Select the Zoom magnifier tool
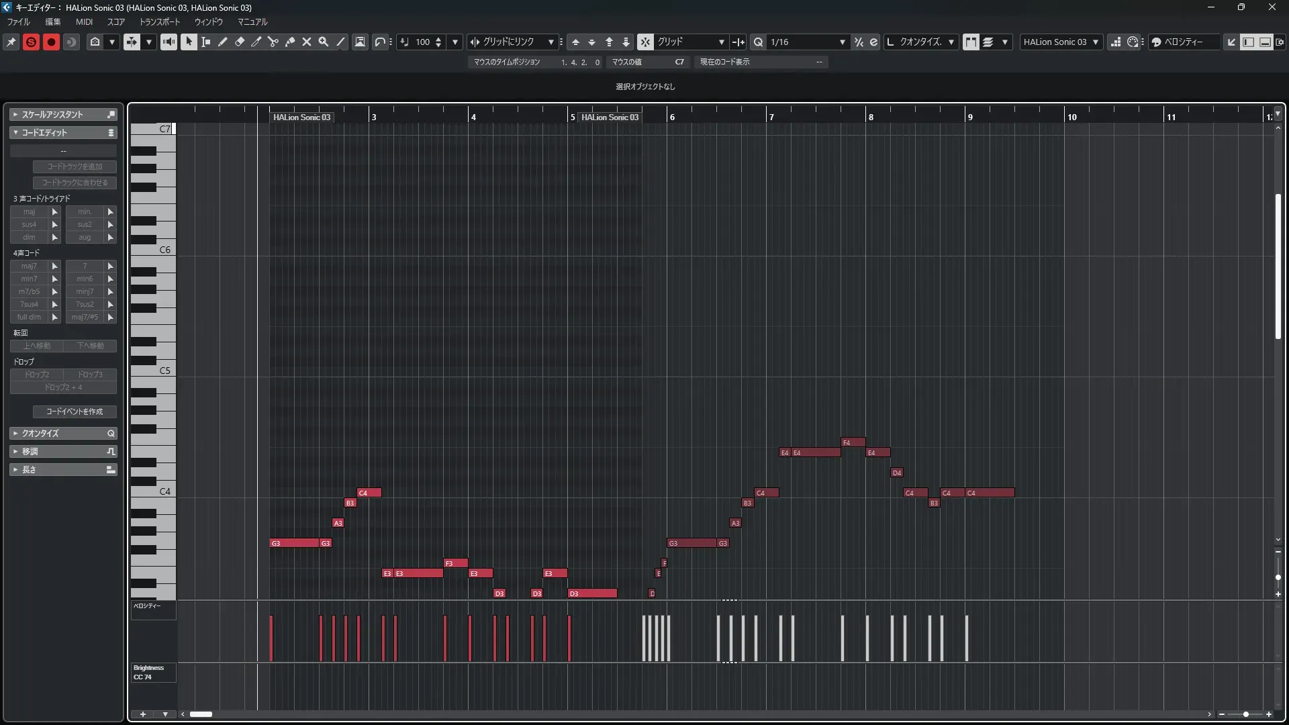The height and width of the screenshot is (725, 1289). pyautogui.click(x=324, y=42)
